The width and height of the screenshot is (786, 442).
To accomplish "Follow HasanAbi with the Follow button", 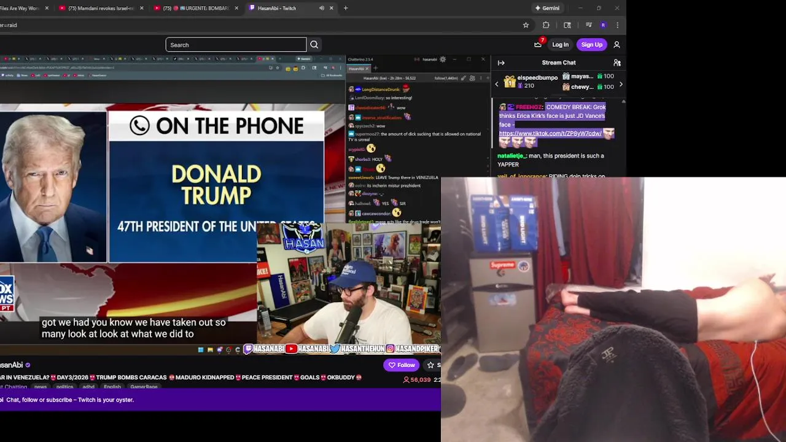I will [x=401, y=365].
